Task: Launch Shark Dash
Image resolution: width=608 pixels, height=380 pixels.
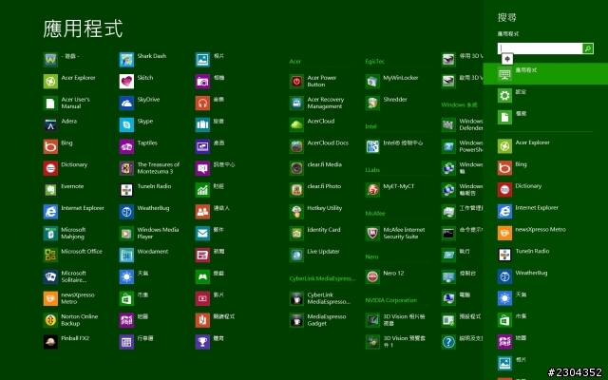Action: click(x=143, y=60)
